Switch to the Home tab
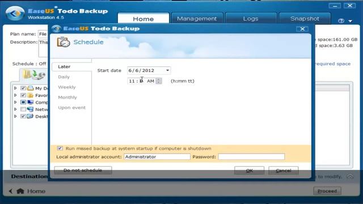Image resolution: width=363 pixels, height=204 pixels. [143, 19]
